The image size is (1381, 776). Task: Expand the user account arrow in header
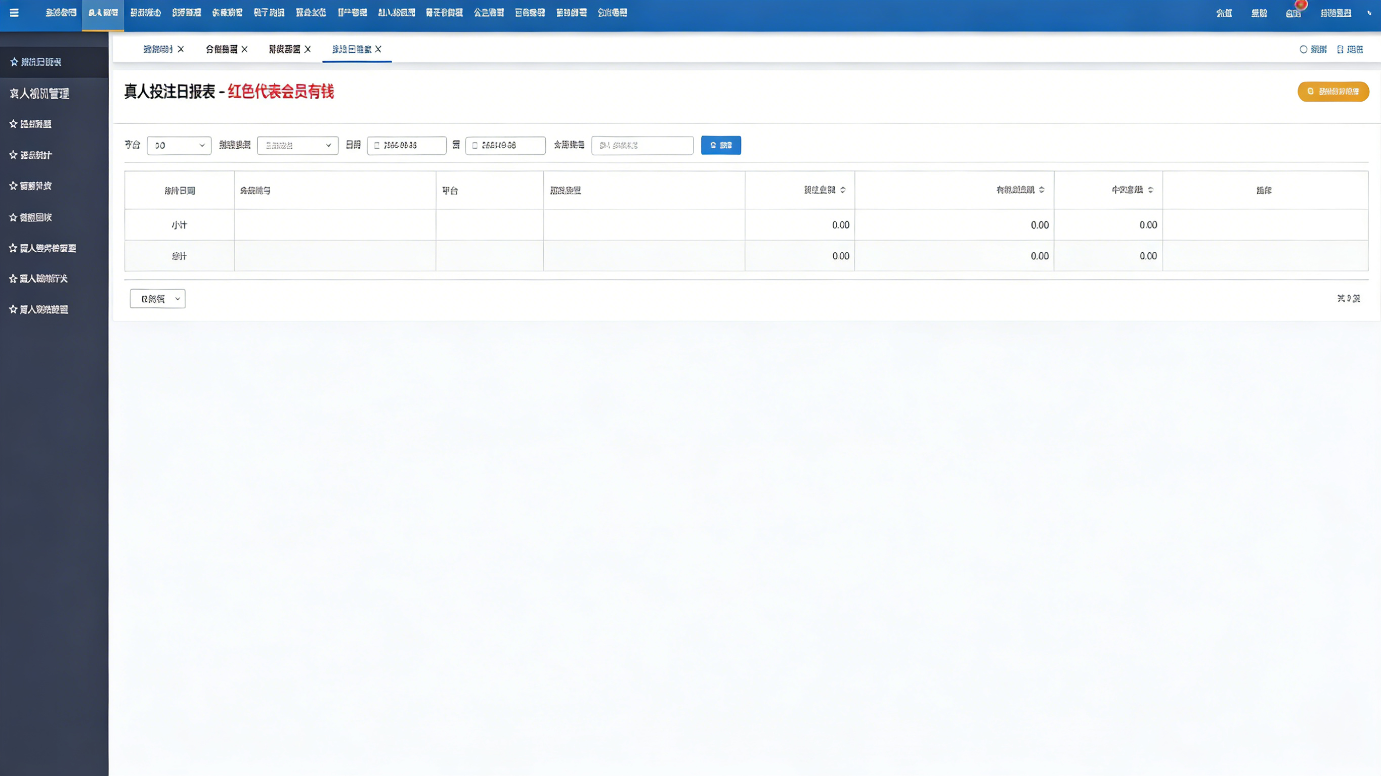1369,13
